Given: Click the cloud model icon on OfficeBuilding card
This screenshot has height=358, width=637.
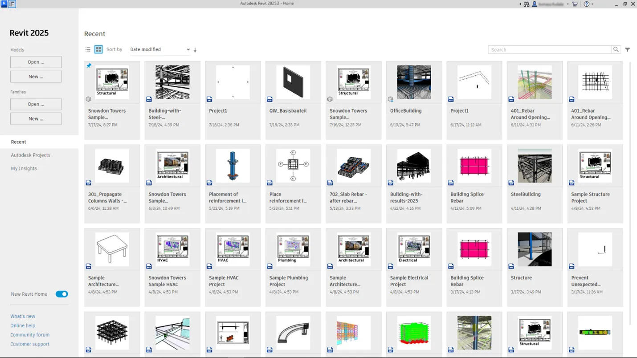Looking at the screenshot, I should (390, 99).
